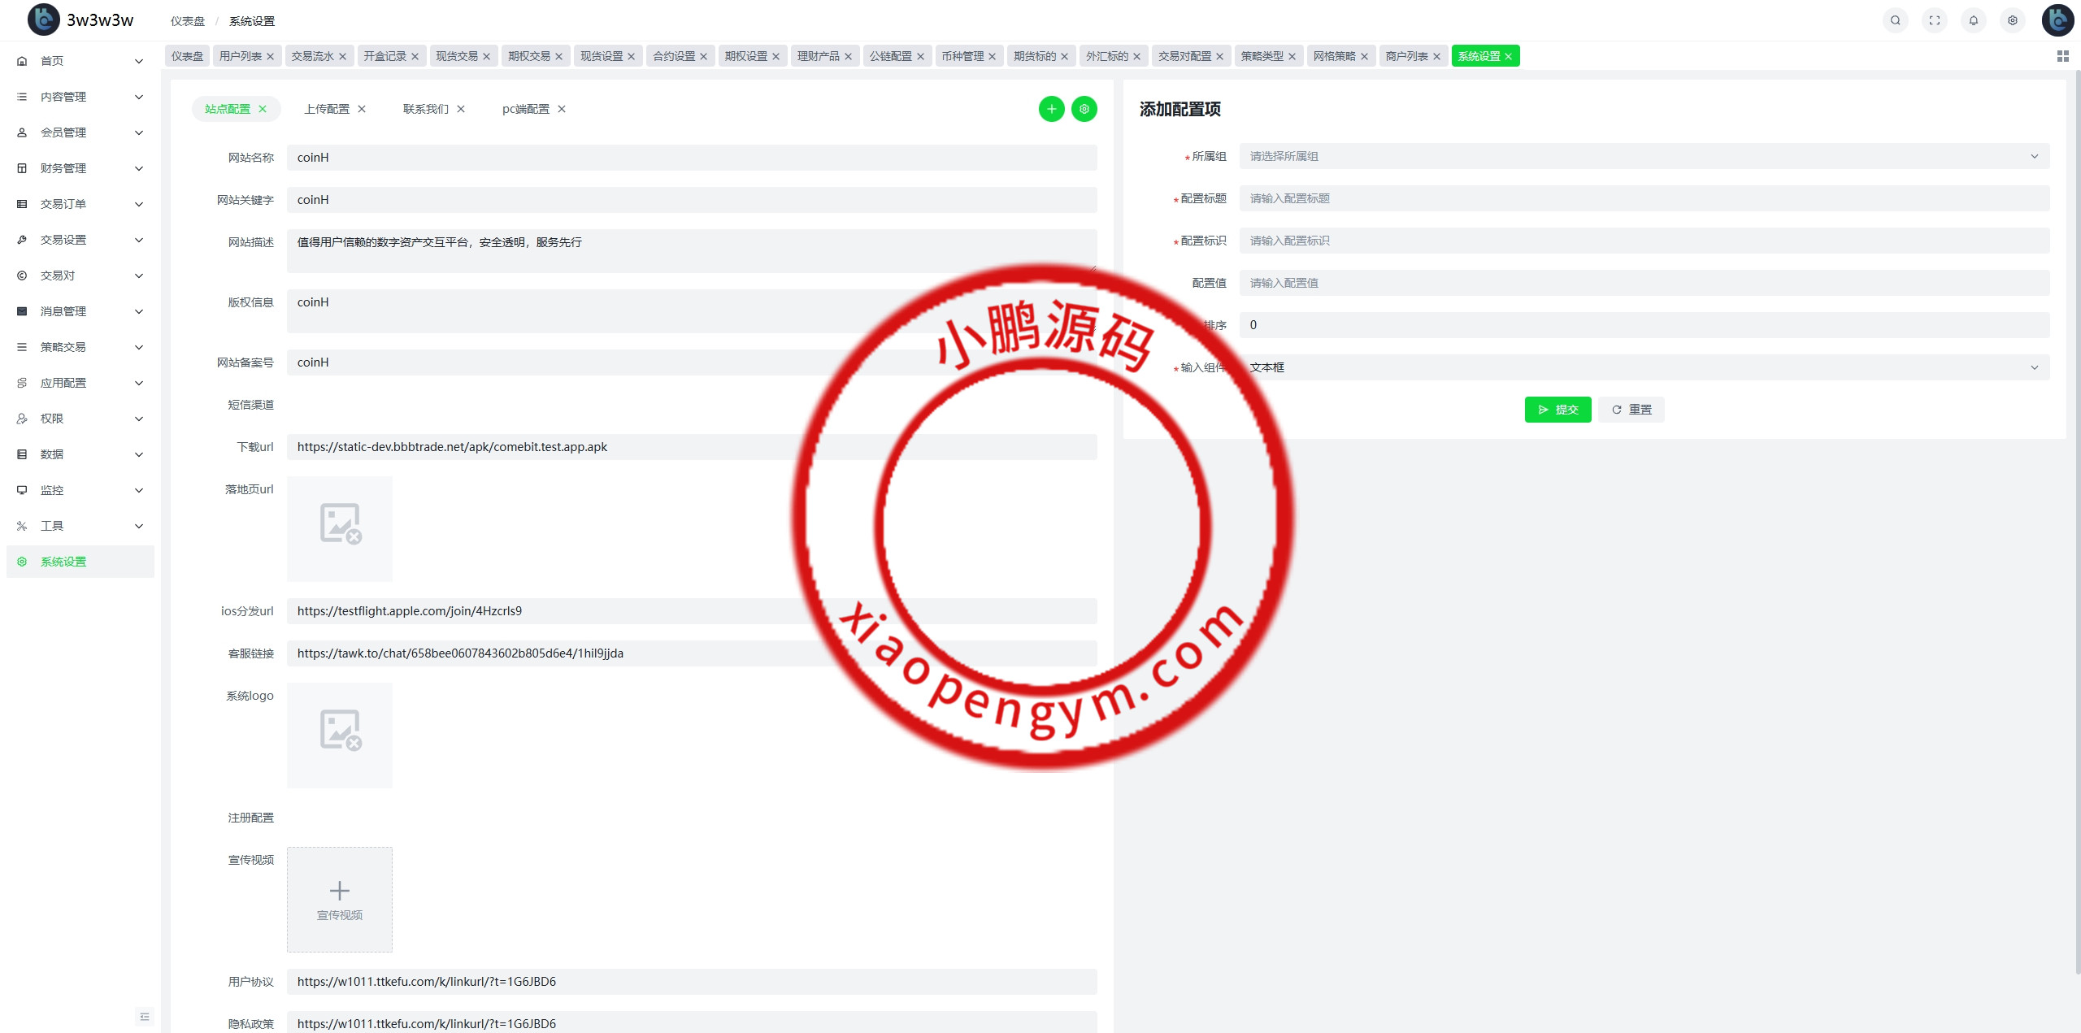Click the green plus add-config button
The image size is (2081, 1033).
(1051, 109)
